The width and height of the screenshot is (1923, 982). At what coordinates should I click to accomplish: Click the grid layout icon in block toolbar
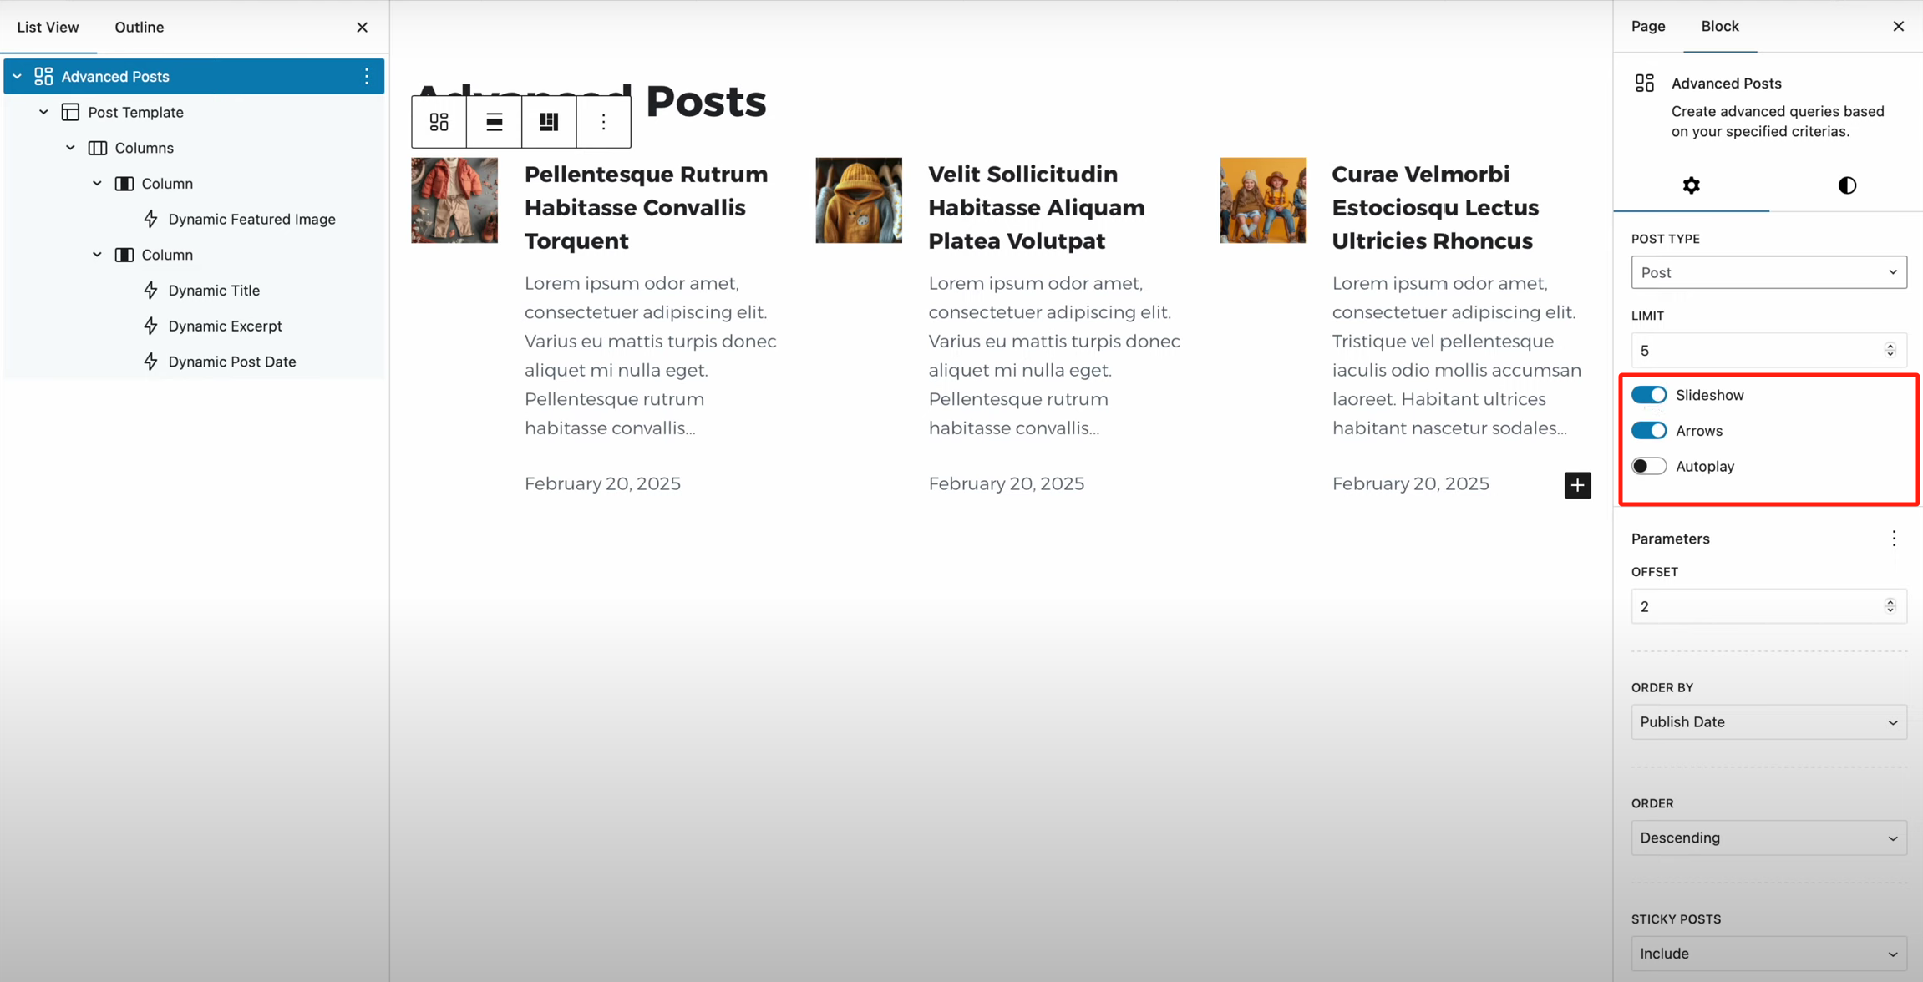[x=549, y=122]
